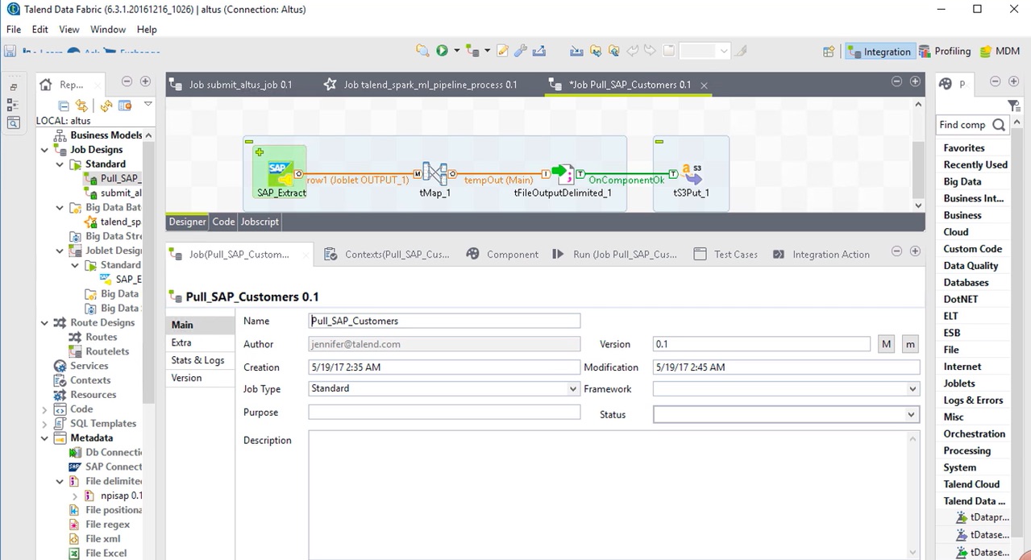Open the Window menu
This screenshot has height=560, width=1031.
click(x=107, y=29)
